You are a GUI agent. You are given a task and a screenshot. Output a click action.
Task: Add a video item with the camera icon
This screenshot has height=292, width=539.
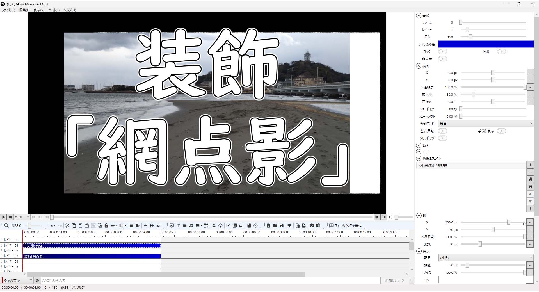tap(184, 225)
